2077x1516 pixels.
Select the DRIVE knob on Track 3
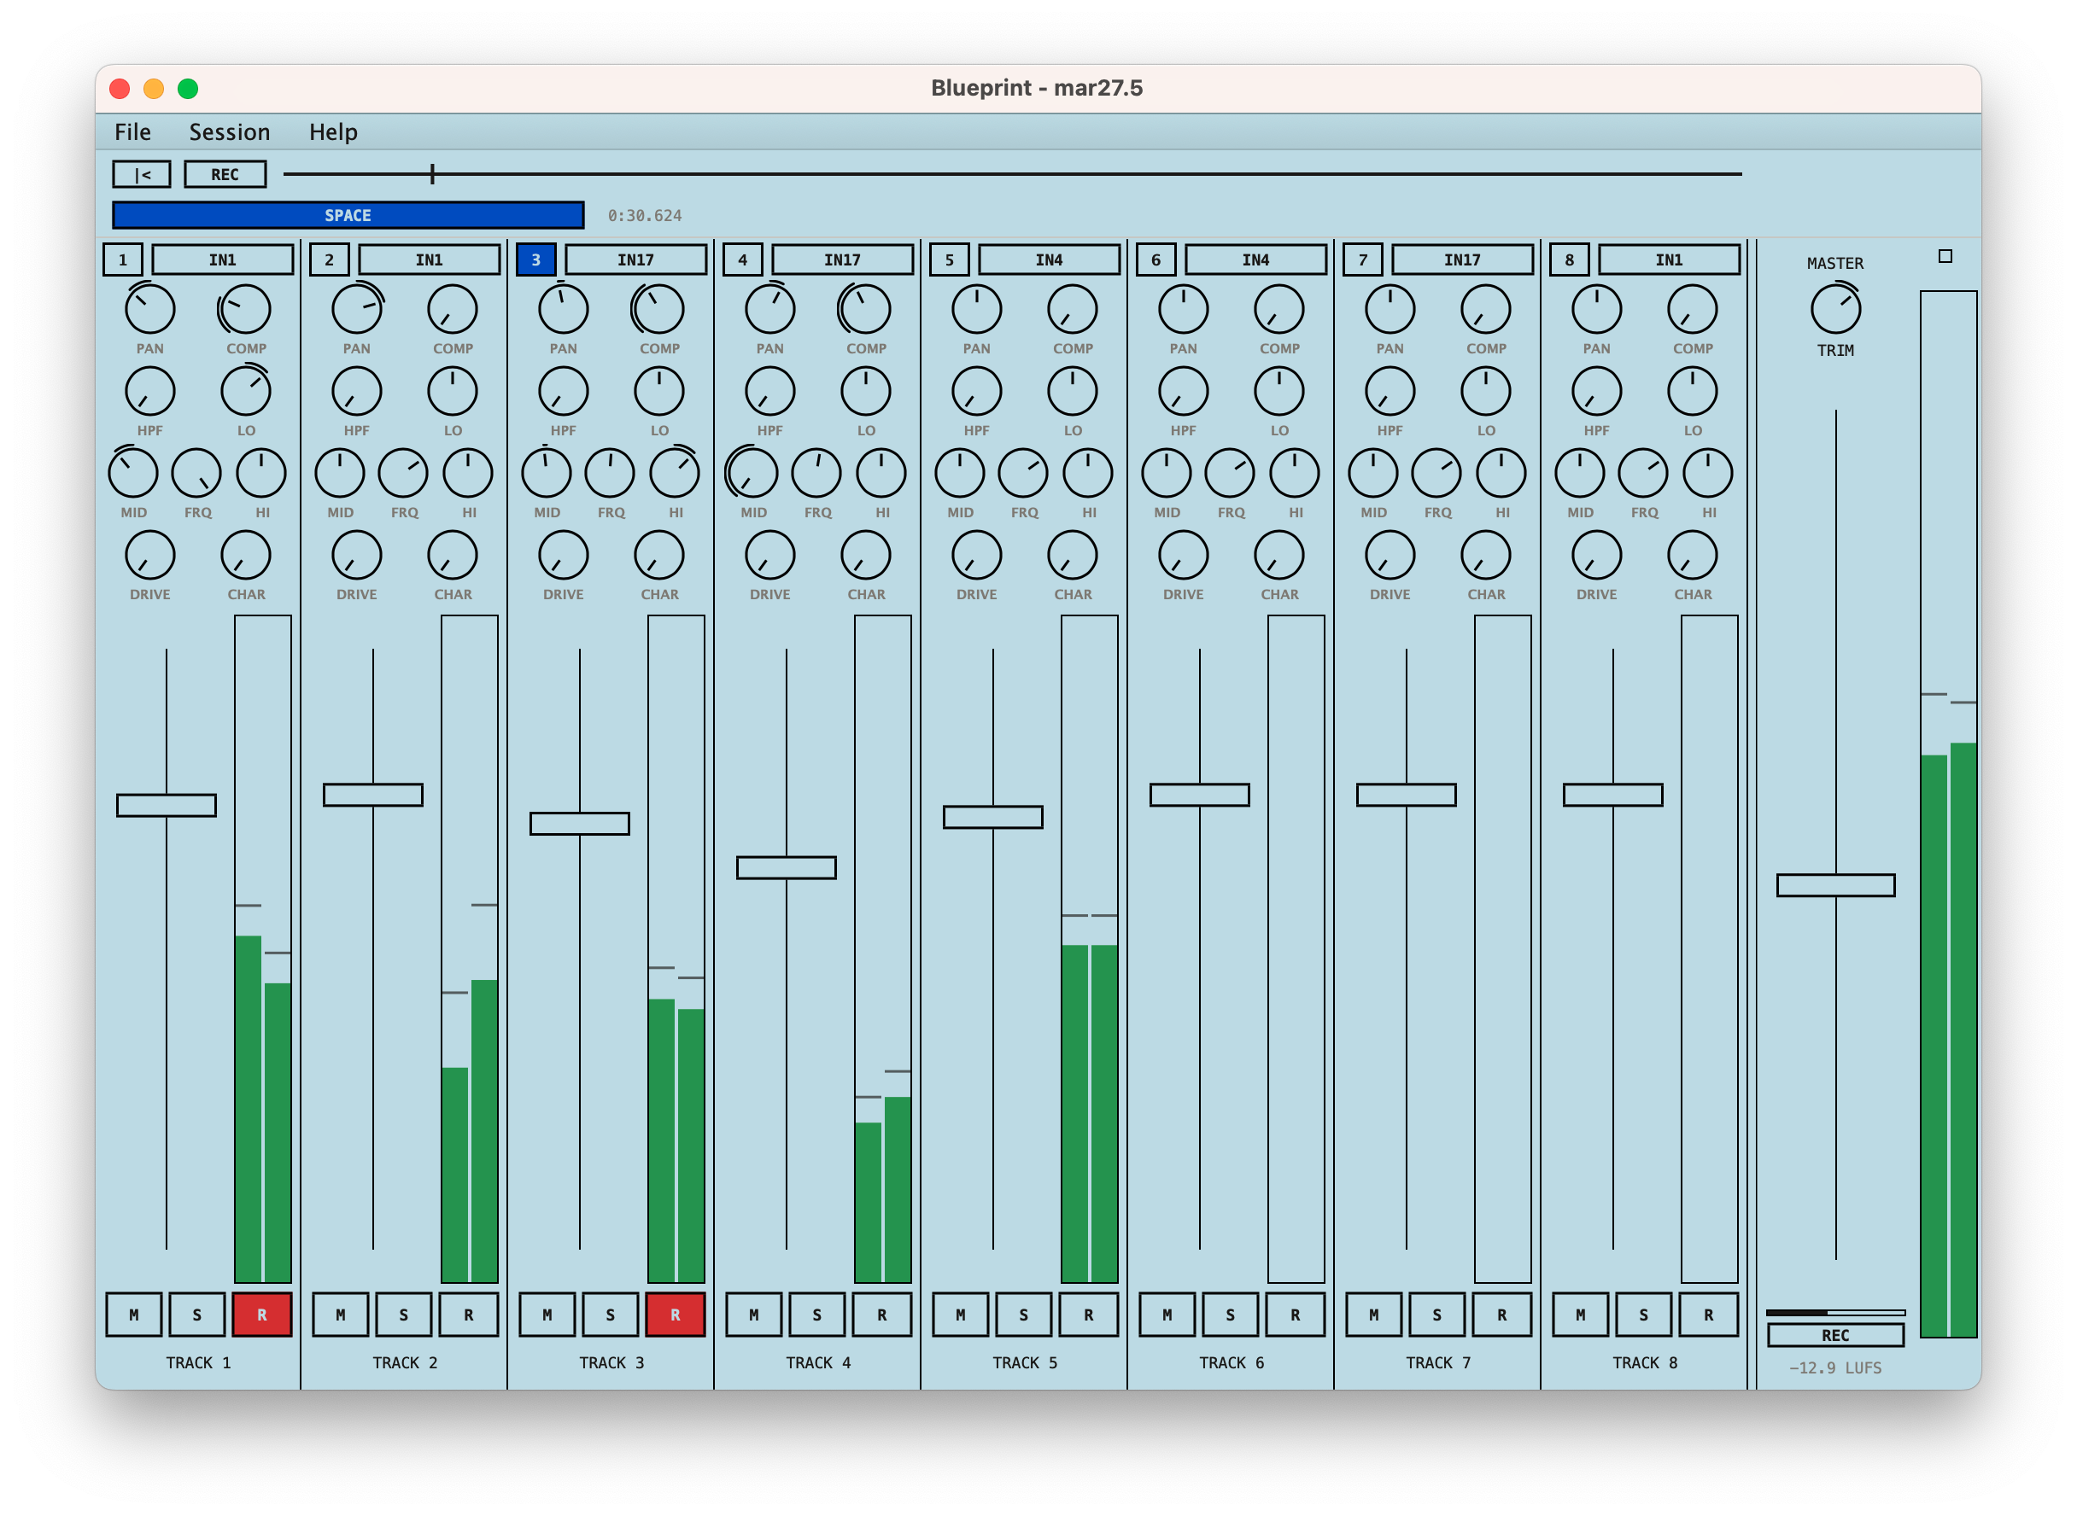pyautogui.click(x=563, y=555)
